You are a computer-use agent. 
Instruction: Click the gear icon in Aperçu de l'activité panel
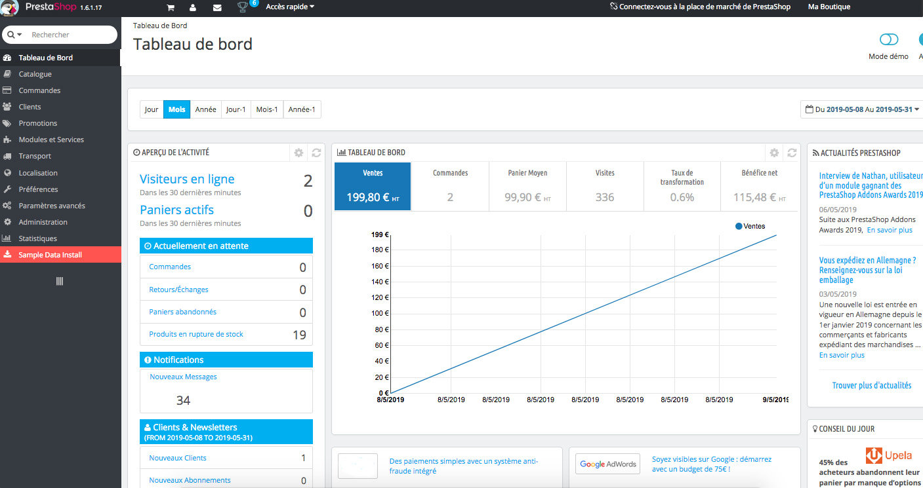tap(298, 153)
